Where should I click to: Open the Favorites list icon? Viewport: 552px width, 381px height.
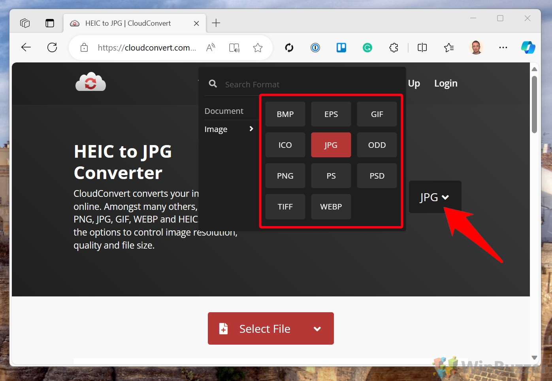click(x=449, y=48)
